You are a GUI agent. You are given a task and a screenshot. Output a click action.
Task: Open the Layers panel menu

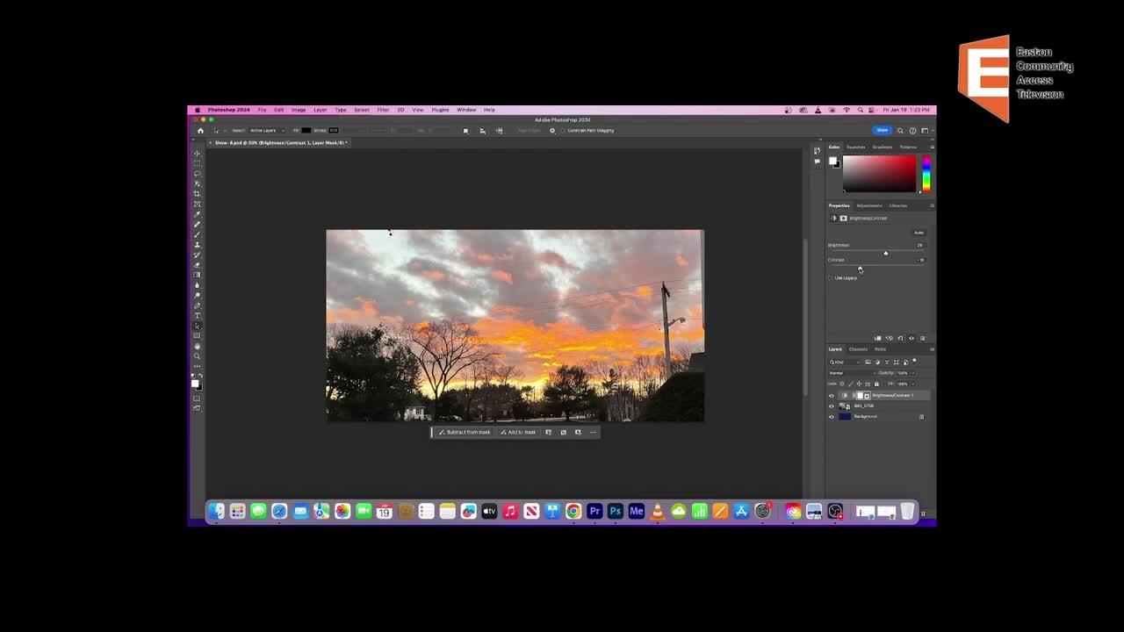tap(932, 349)
